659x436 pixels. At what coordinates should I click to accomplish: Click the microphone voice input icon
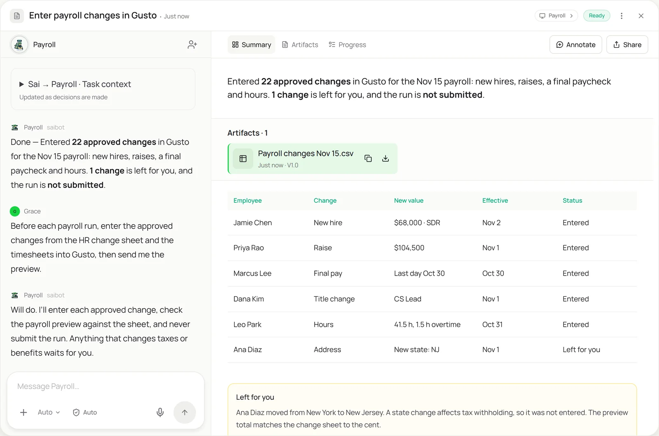click(x=160, y=412)
